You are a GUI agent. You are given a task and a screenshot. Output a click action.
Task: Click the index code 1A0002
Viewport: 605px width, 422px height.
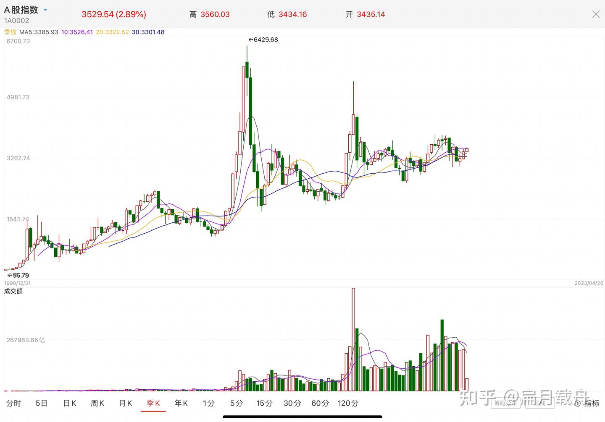point(17,21)
